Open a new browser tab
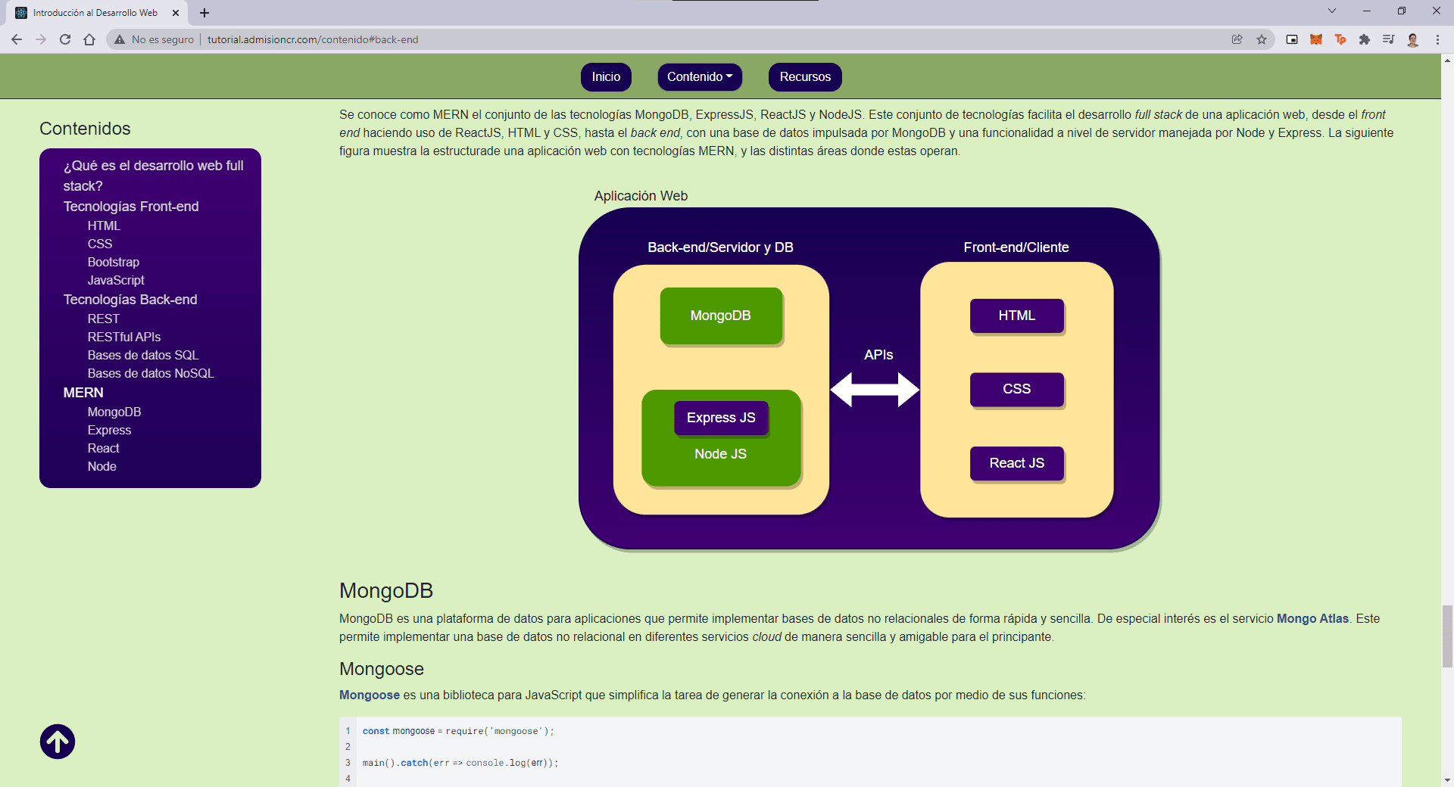Viewport: 1454px width, 787px height. (x=204, y=13)
